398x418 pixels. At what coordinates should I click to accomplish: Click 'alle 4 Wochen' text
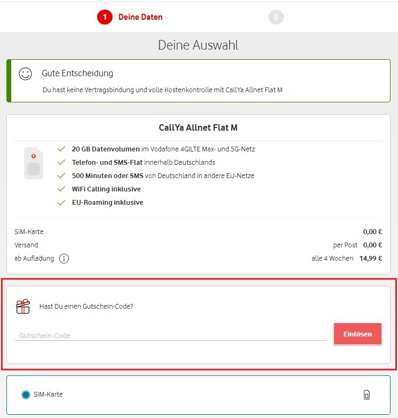332,258
